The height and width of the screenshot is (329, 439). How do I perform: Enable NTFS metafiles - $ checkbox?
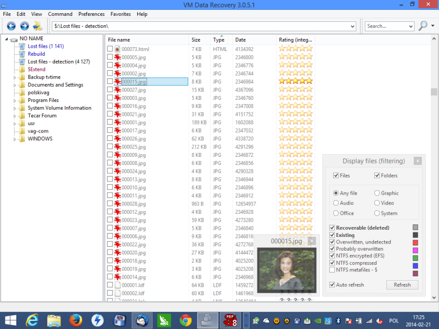332,270
